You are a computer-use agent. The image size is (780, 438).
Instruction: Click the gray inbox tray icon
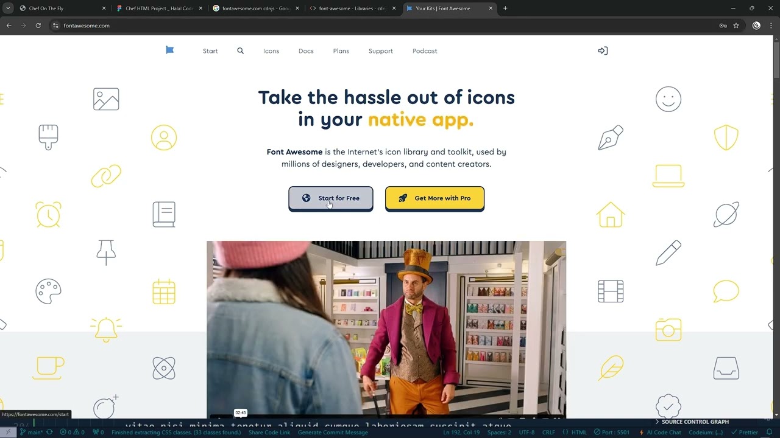pos(726,368)
